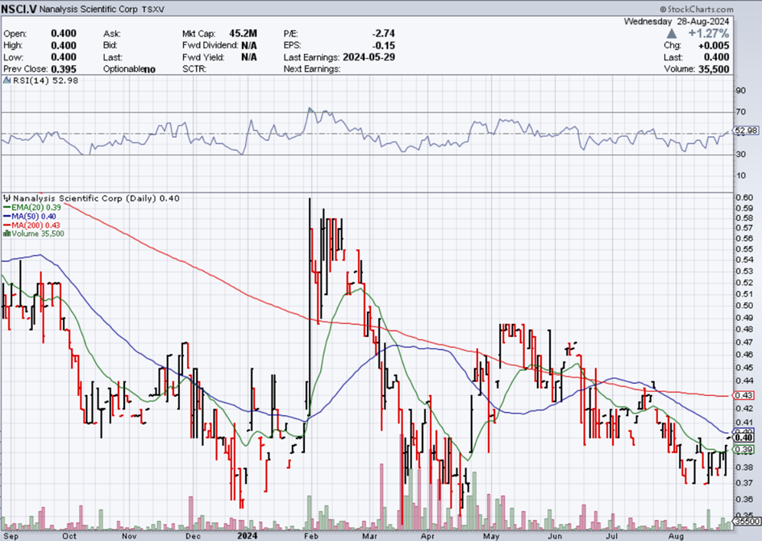Image resolution: width=762 pixels, height=541 pixels.
Task: Click the volume bars icon in the legend
Action: pyautogui.click(x=6, y=234)
